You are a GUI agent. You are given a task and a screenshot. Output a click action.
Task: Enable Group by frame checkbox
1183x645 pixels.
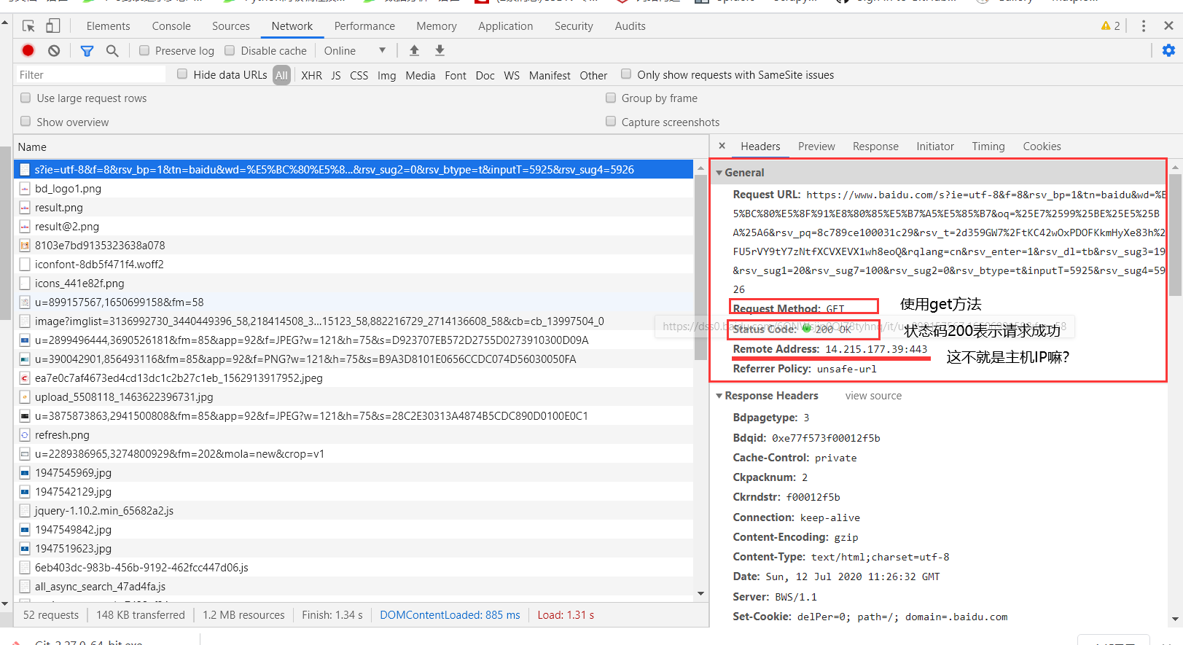pyautogui.click(x=611, y=98)
